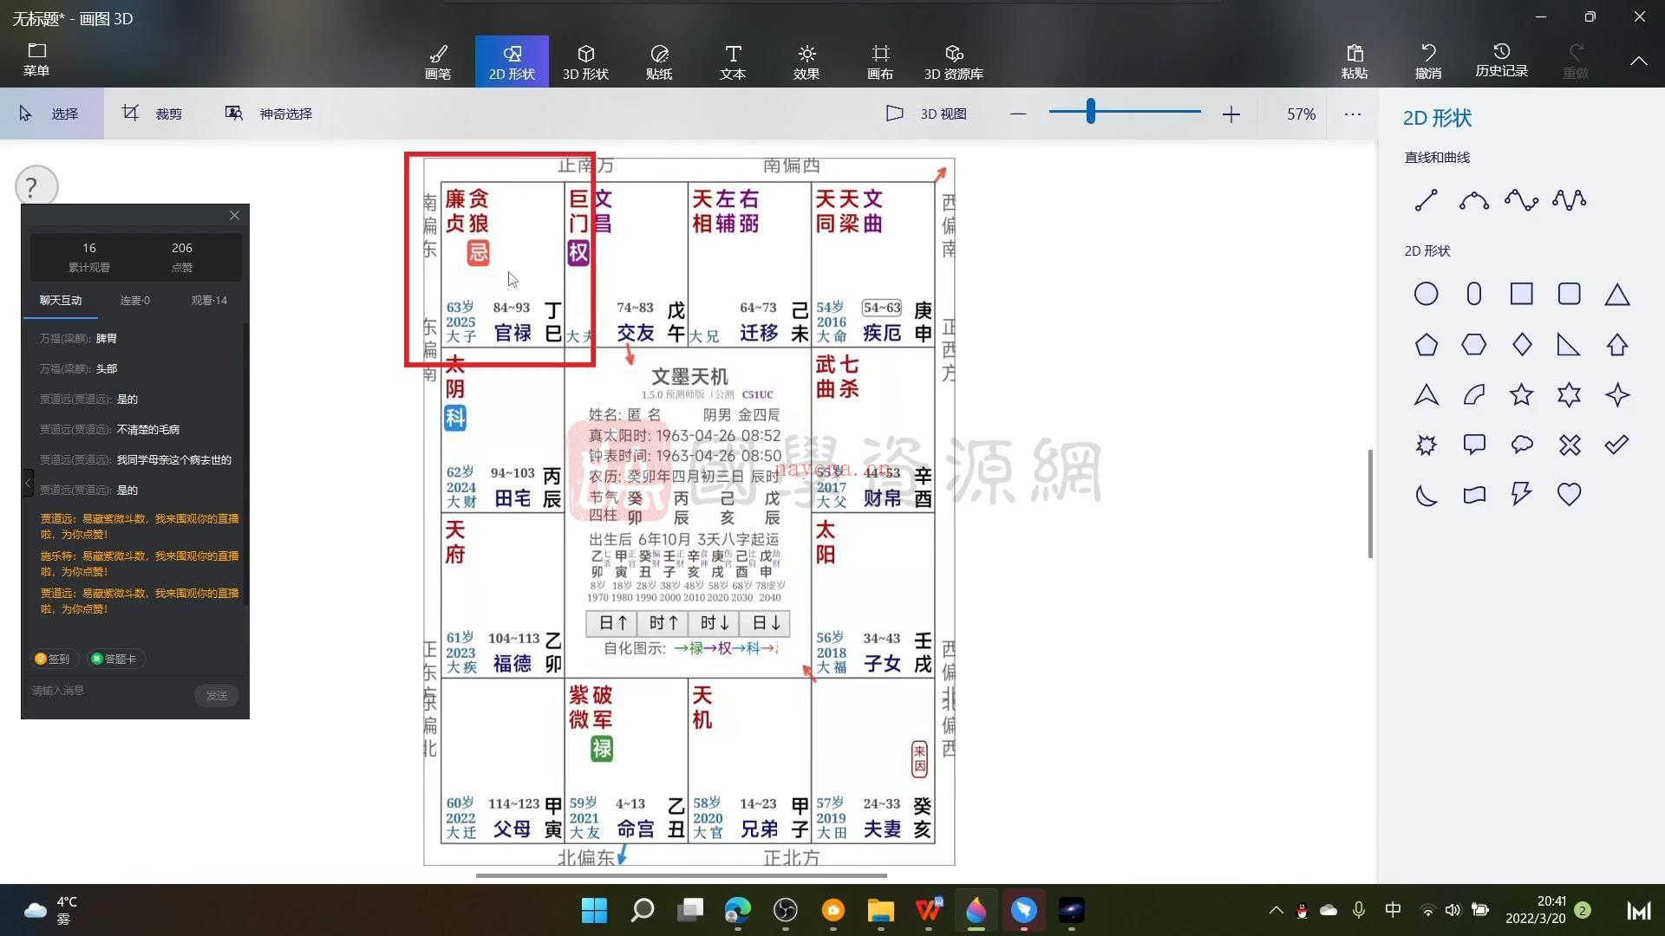Click the 贴纸 sticker tool icon
Viewport: 1665px width, 936px height.
tap(659, 60)
